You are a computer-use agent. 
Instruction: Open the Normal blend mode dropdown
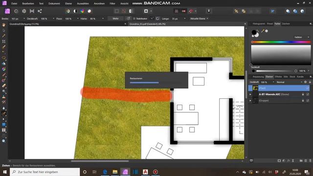(290, 82)
